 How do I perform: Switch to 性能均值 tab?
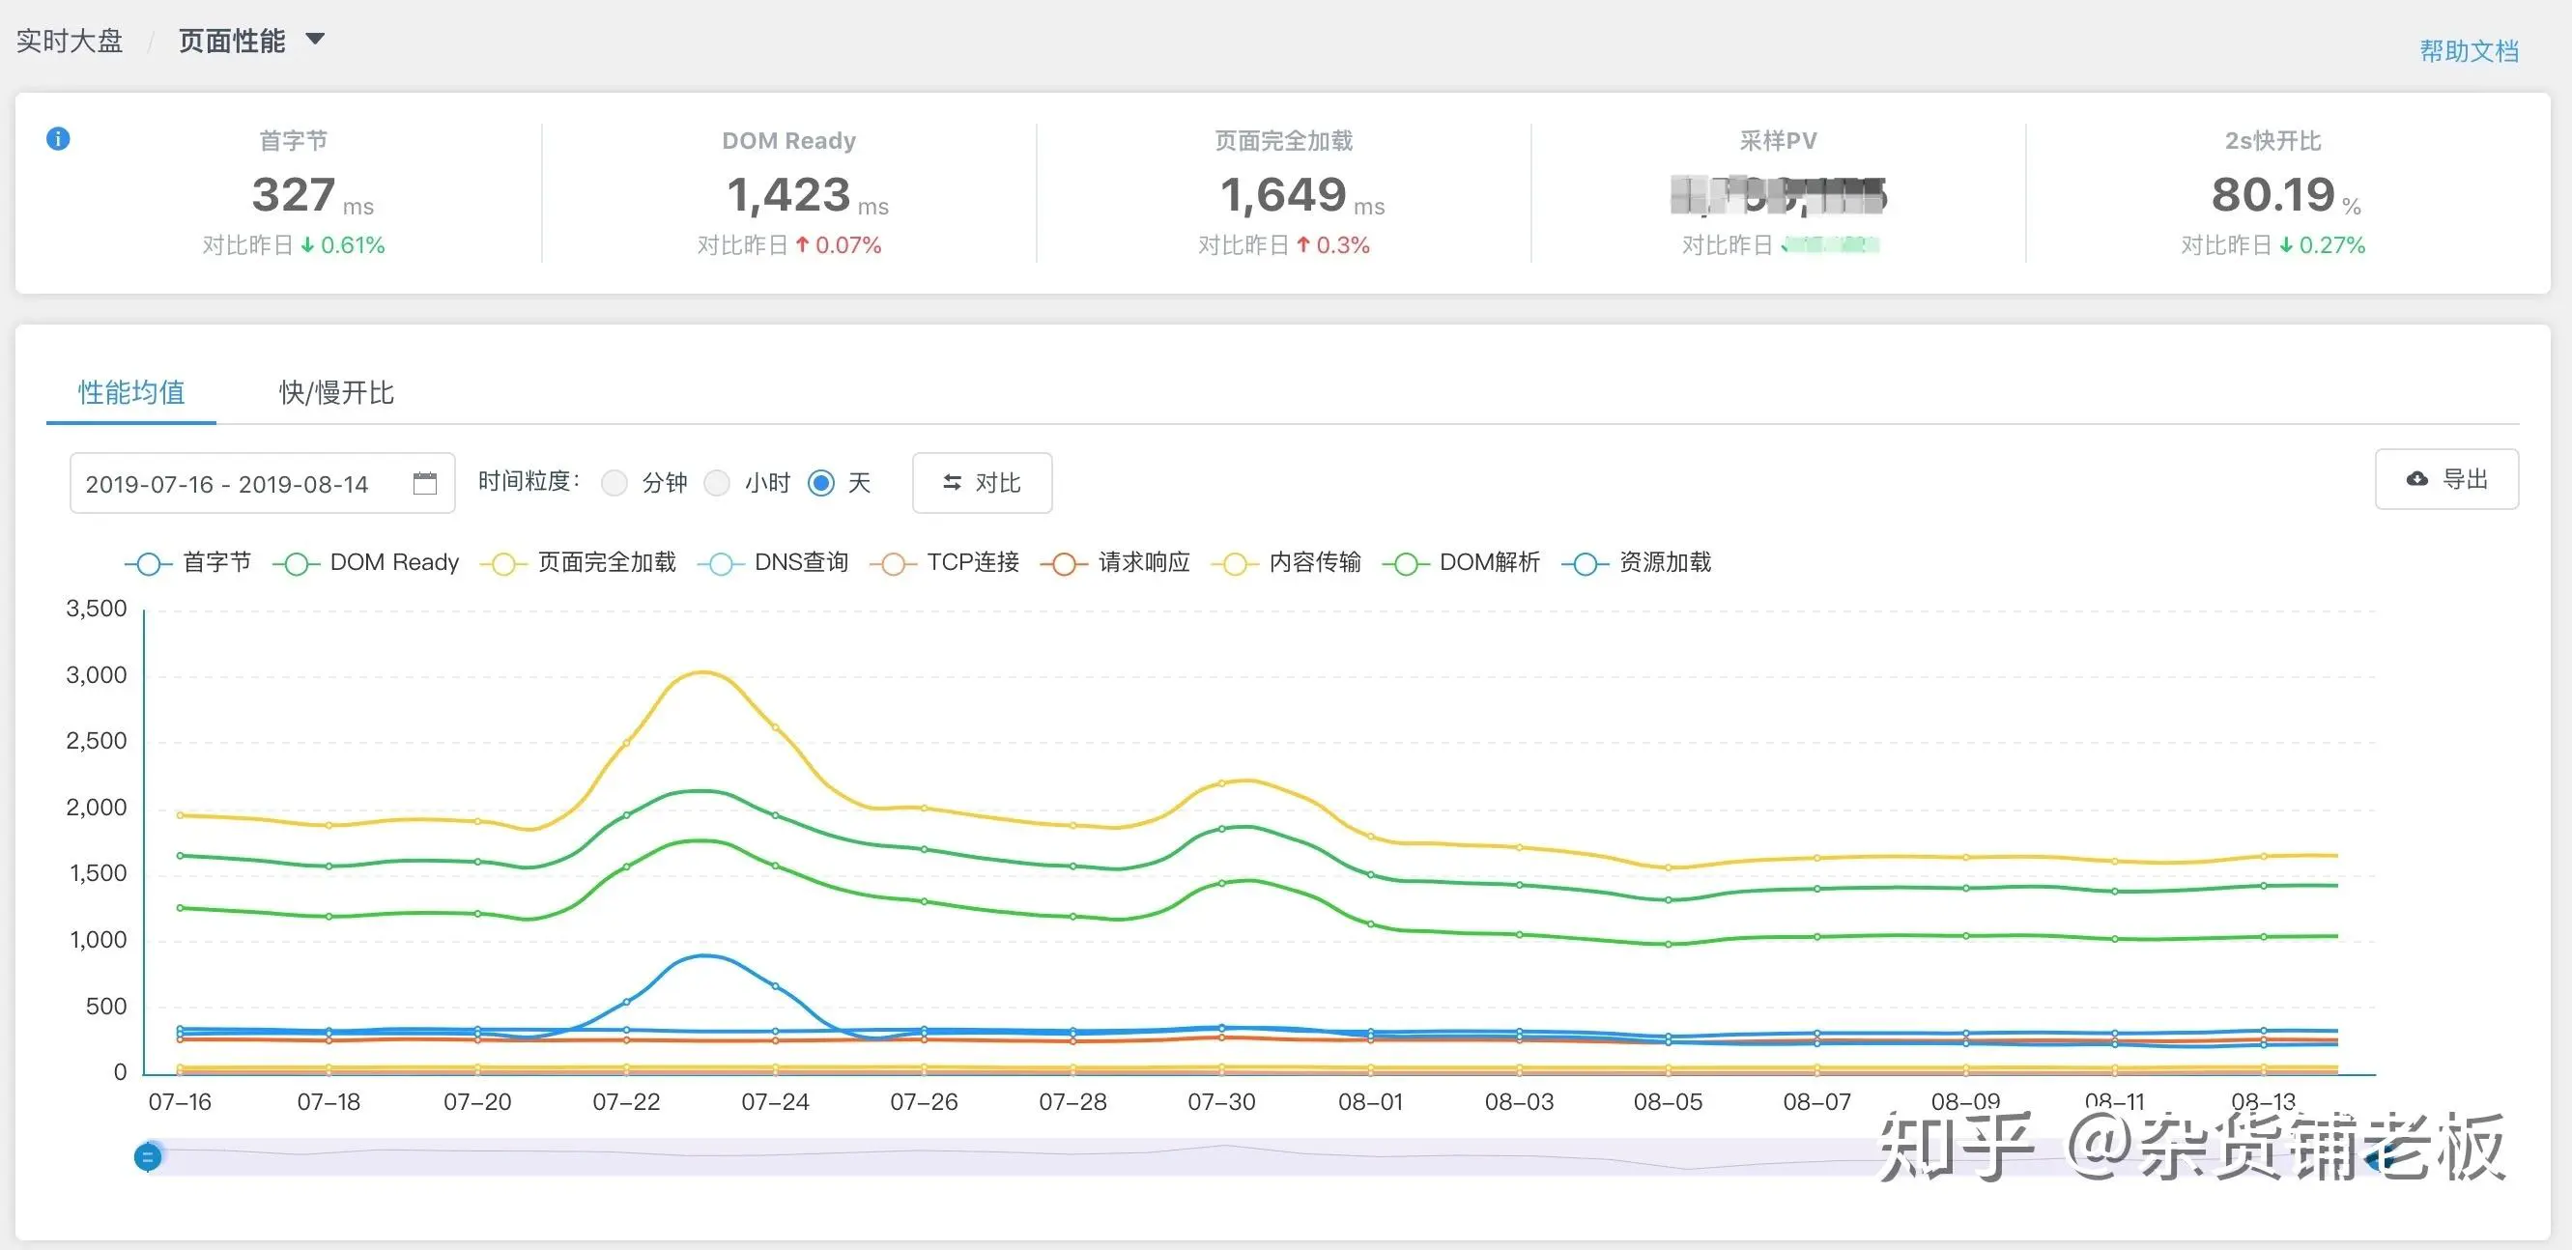pos(131,392)
